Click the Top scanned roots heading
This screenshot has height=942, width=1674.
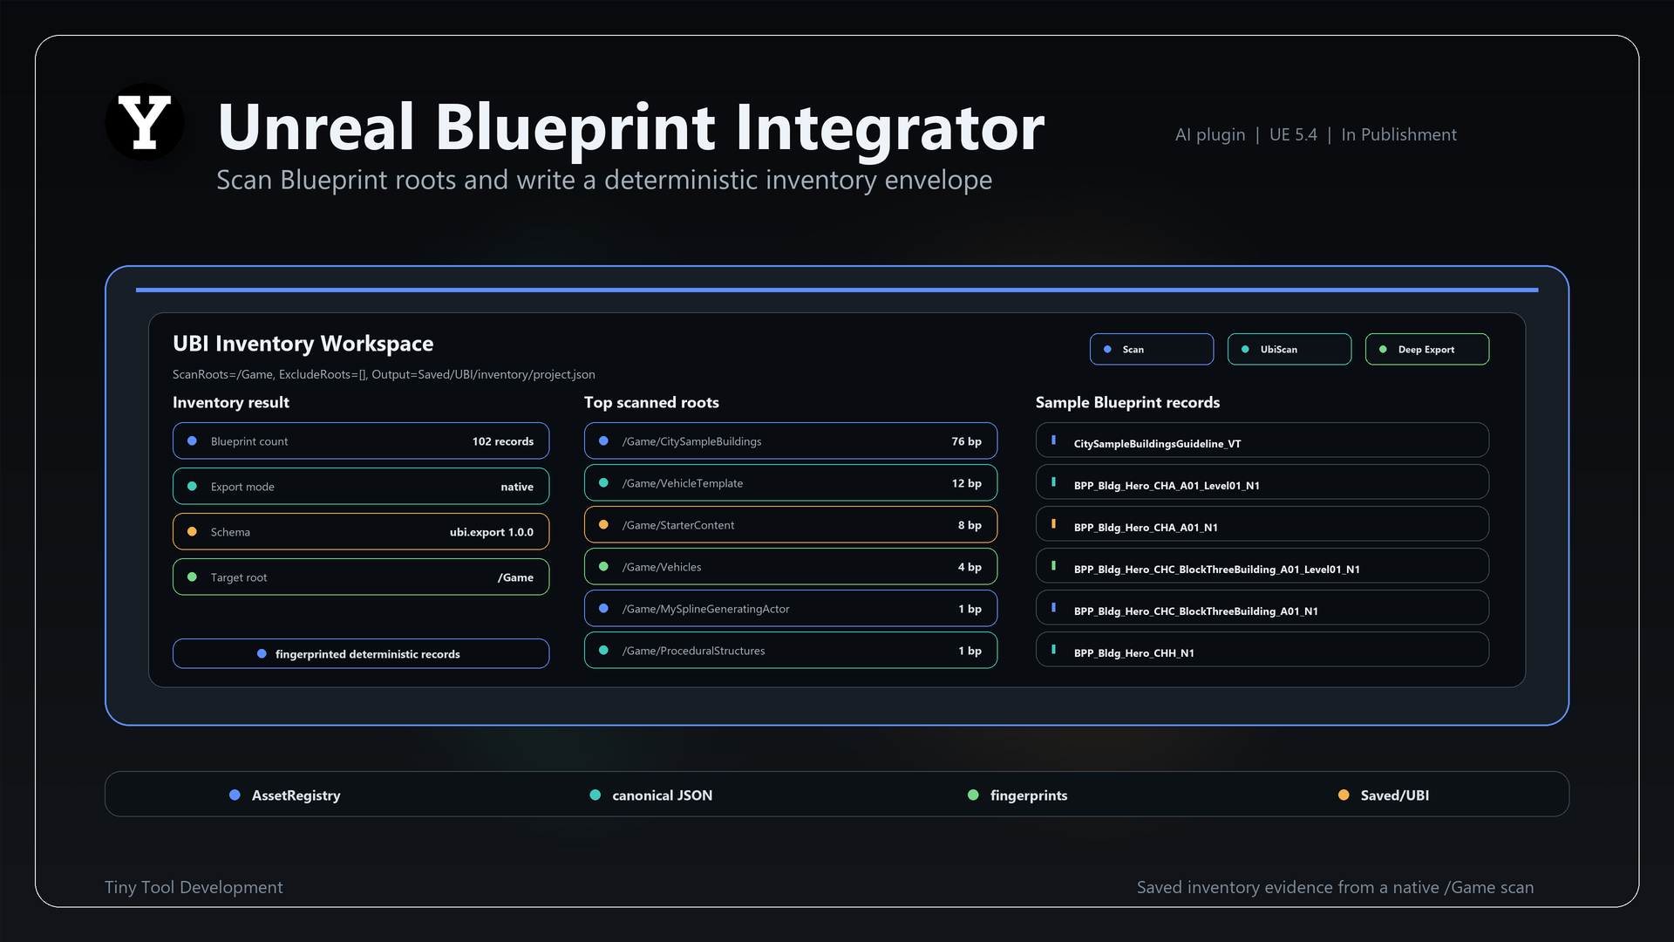click(x=651, y=402)
